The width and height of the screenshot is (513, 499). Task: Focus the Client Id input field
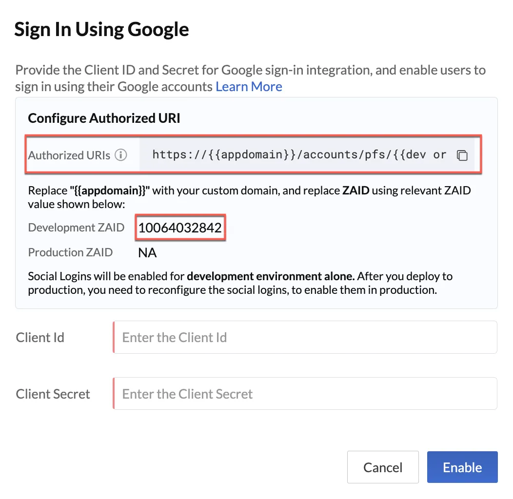click(305, 337)
